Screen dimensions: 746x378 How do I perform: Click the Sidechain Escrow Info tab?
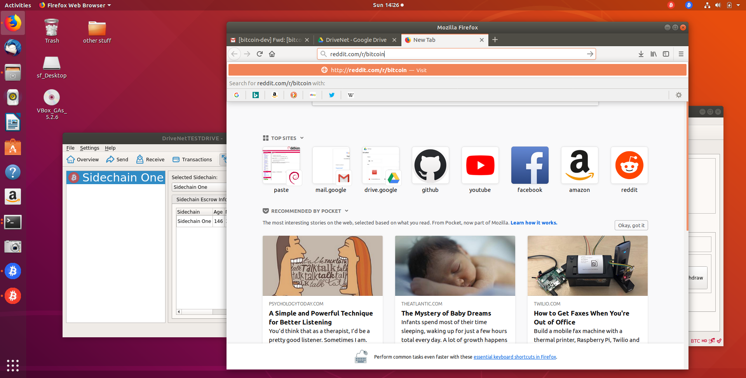pos(200,199)
